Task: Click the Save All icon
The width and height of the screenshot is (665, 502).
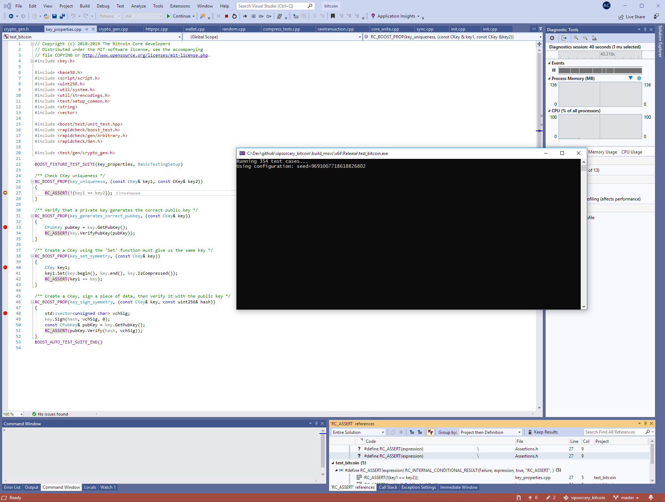Action: coord(62,16)
